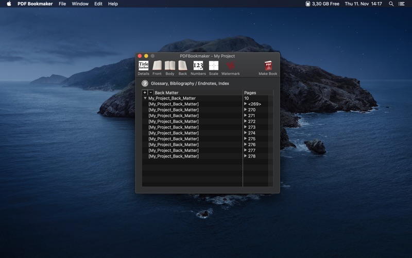Click the page number 278 cell
This screenshot has width=412, height=258.
point(252,156)
